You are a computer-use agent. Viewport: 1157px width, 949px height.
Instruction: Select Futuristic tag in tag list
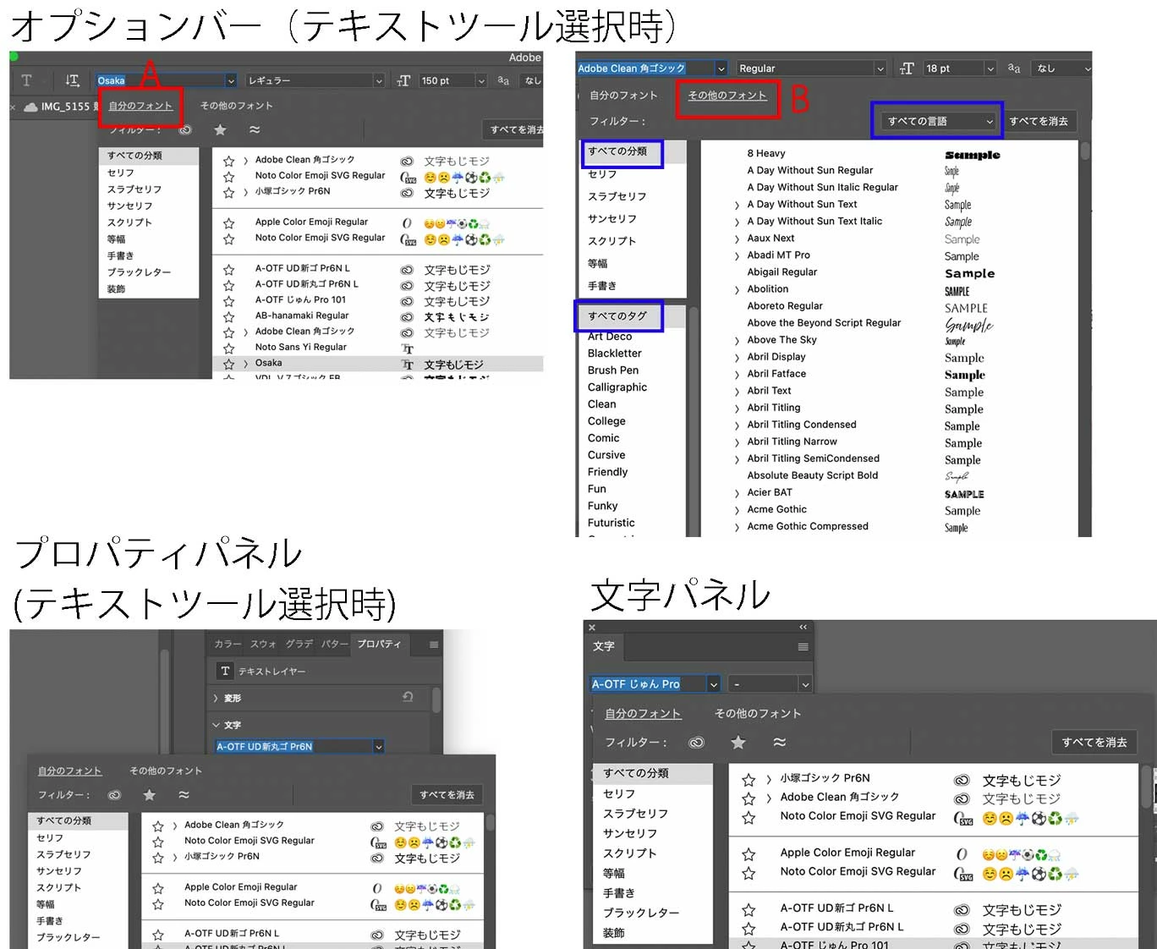[611, 523]
